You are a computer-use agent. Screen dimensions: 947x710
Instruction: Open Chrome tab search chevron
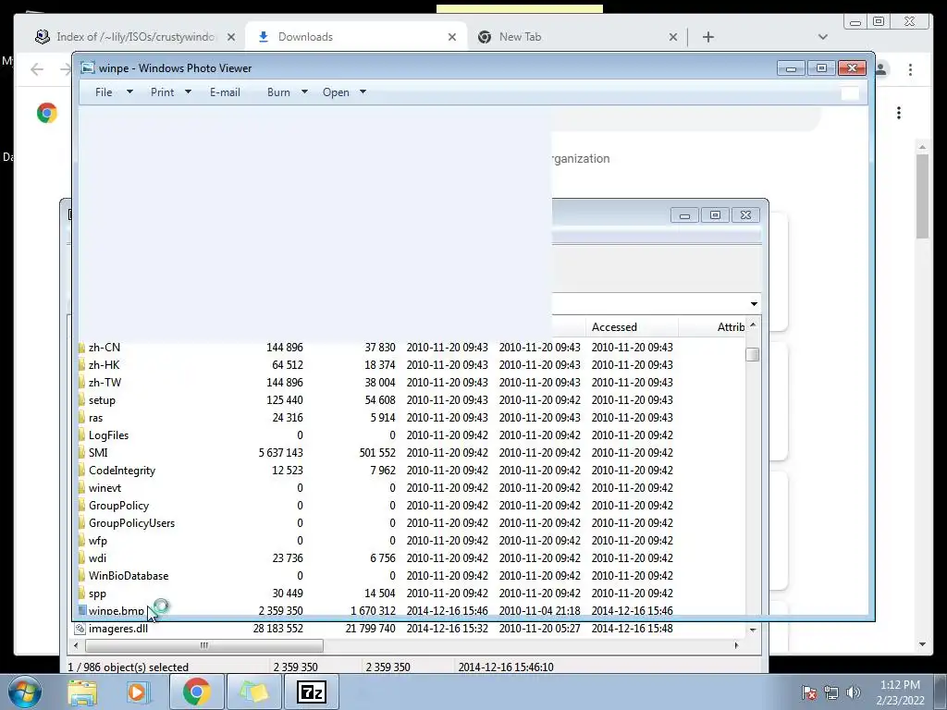822,37
